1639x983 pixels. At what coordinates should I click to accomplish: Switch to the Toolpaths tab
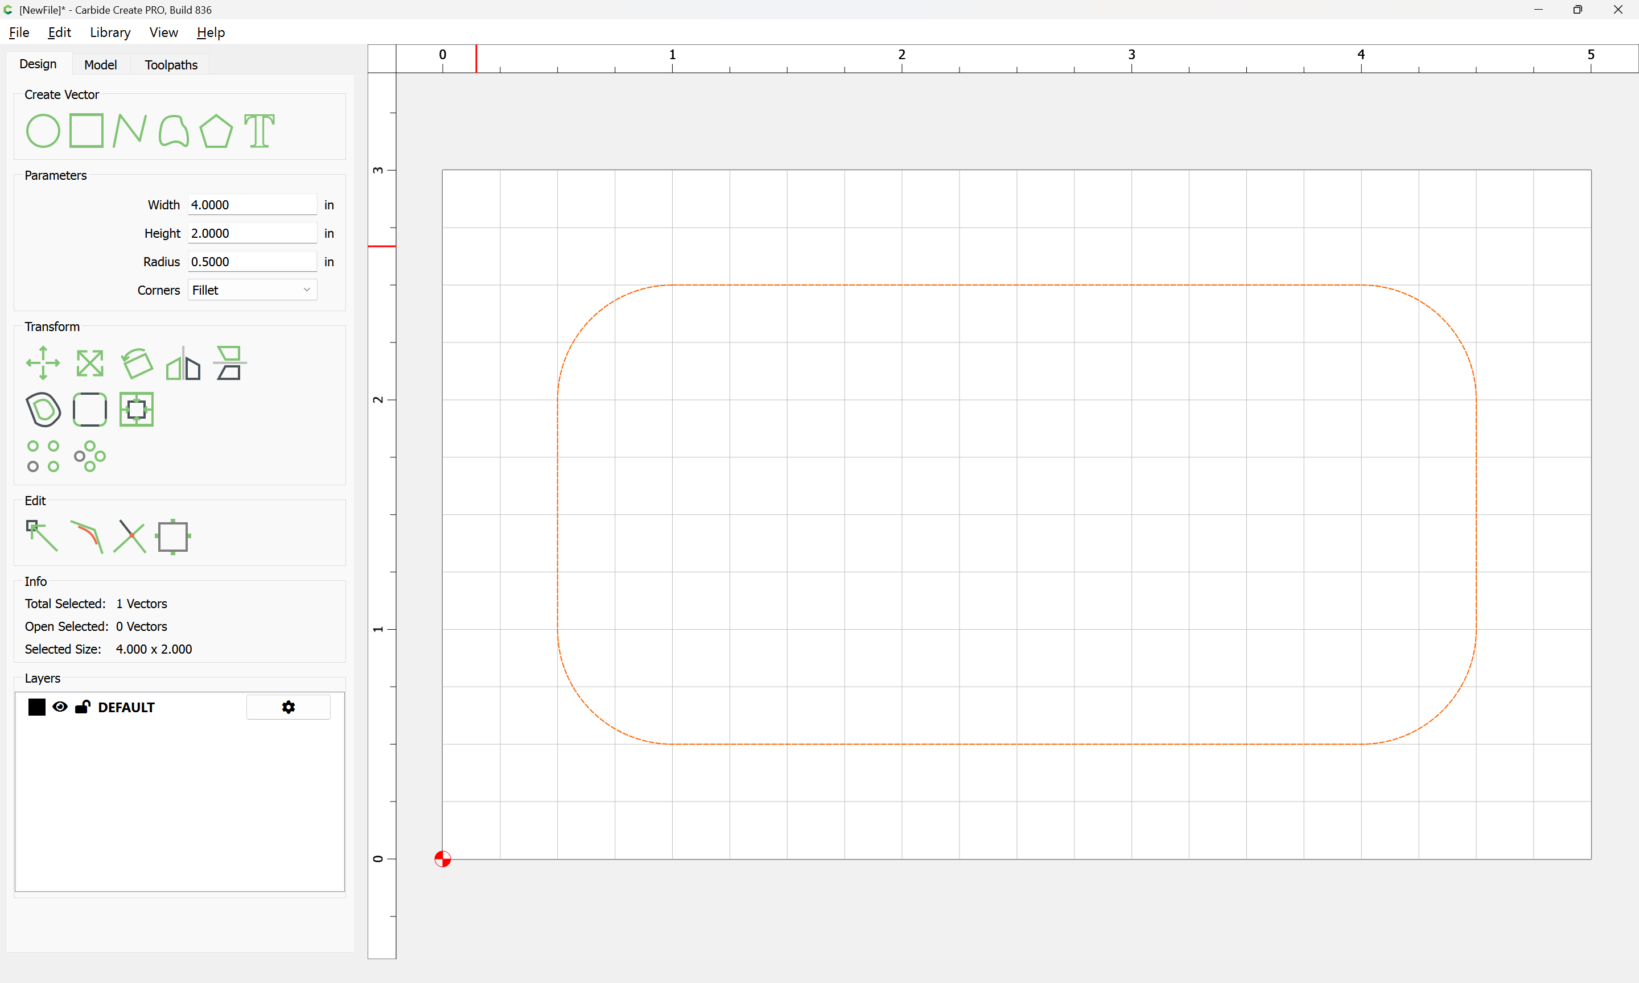point(171,65)
